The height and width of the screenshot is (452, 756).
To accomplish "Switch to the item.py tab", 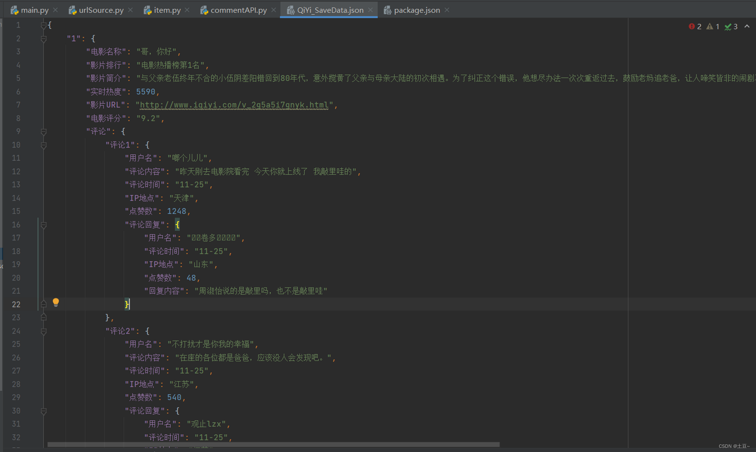I will [167, 10].
